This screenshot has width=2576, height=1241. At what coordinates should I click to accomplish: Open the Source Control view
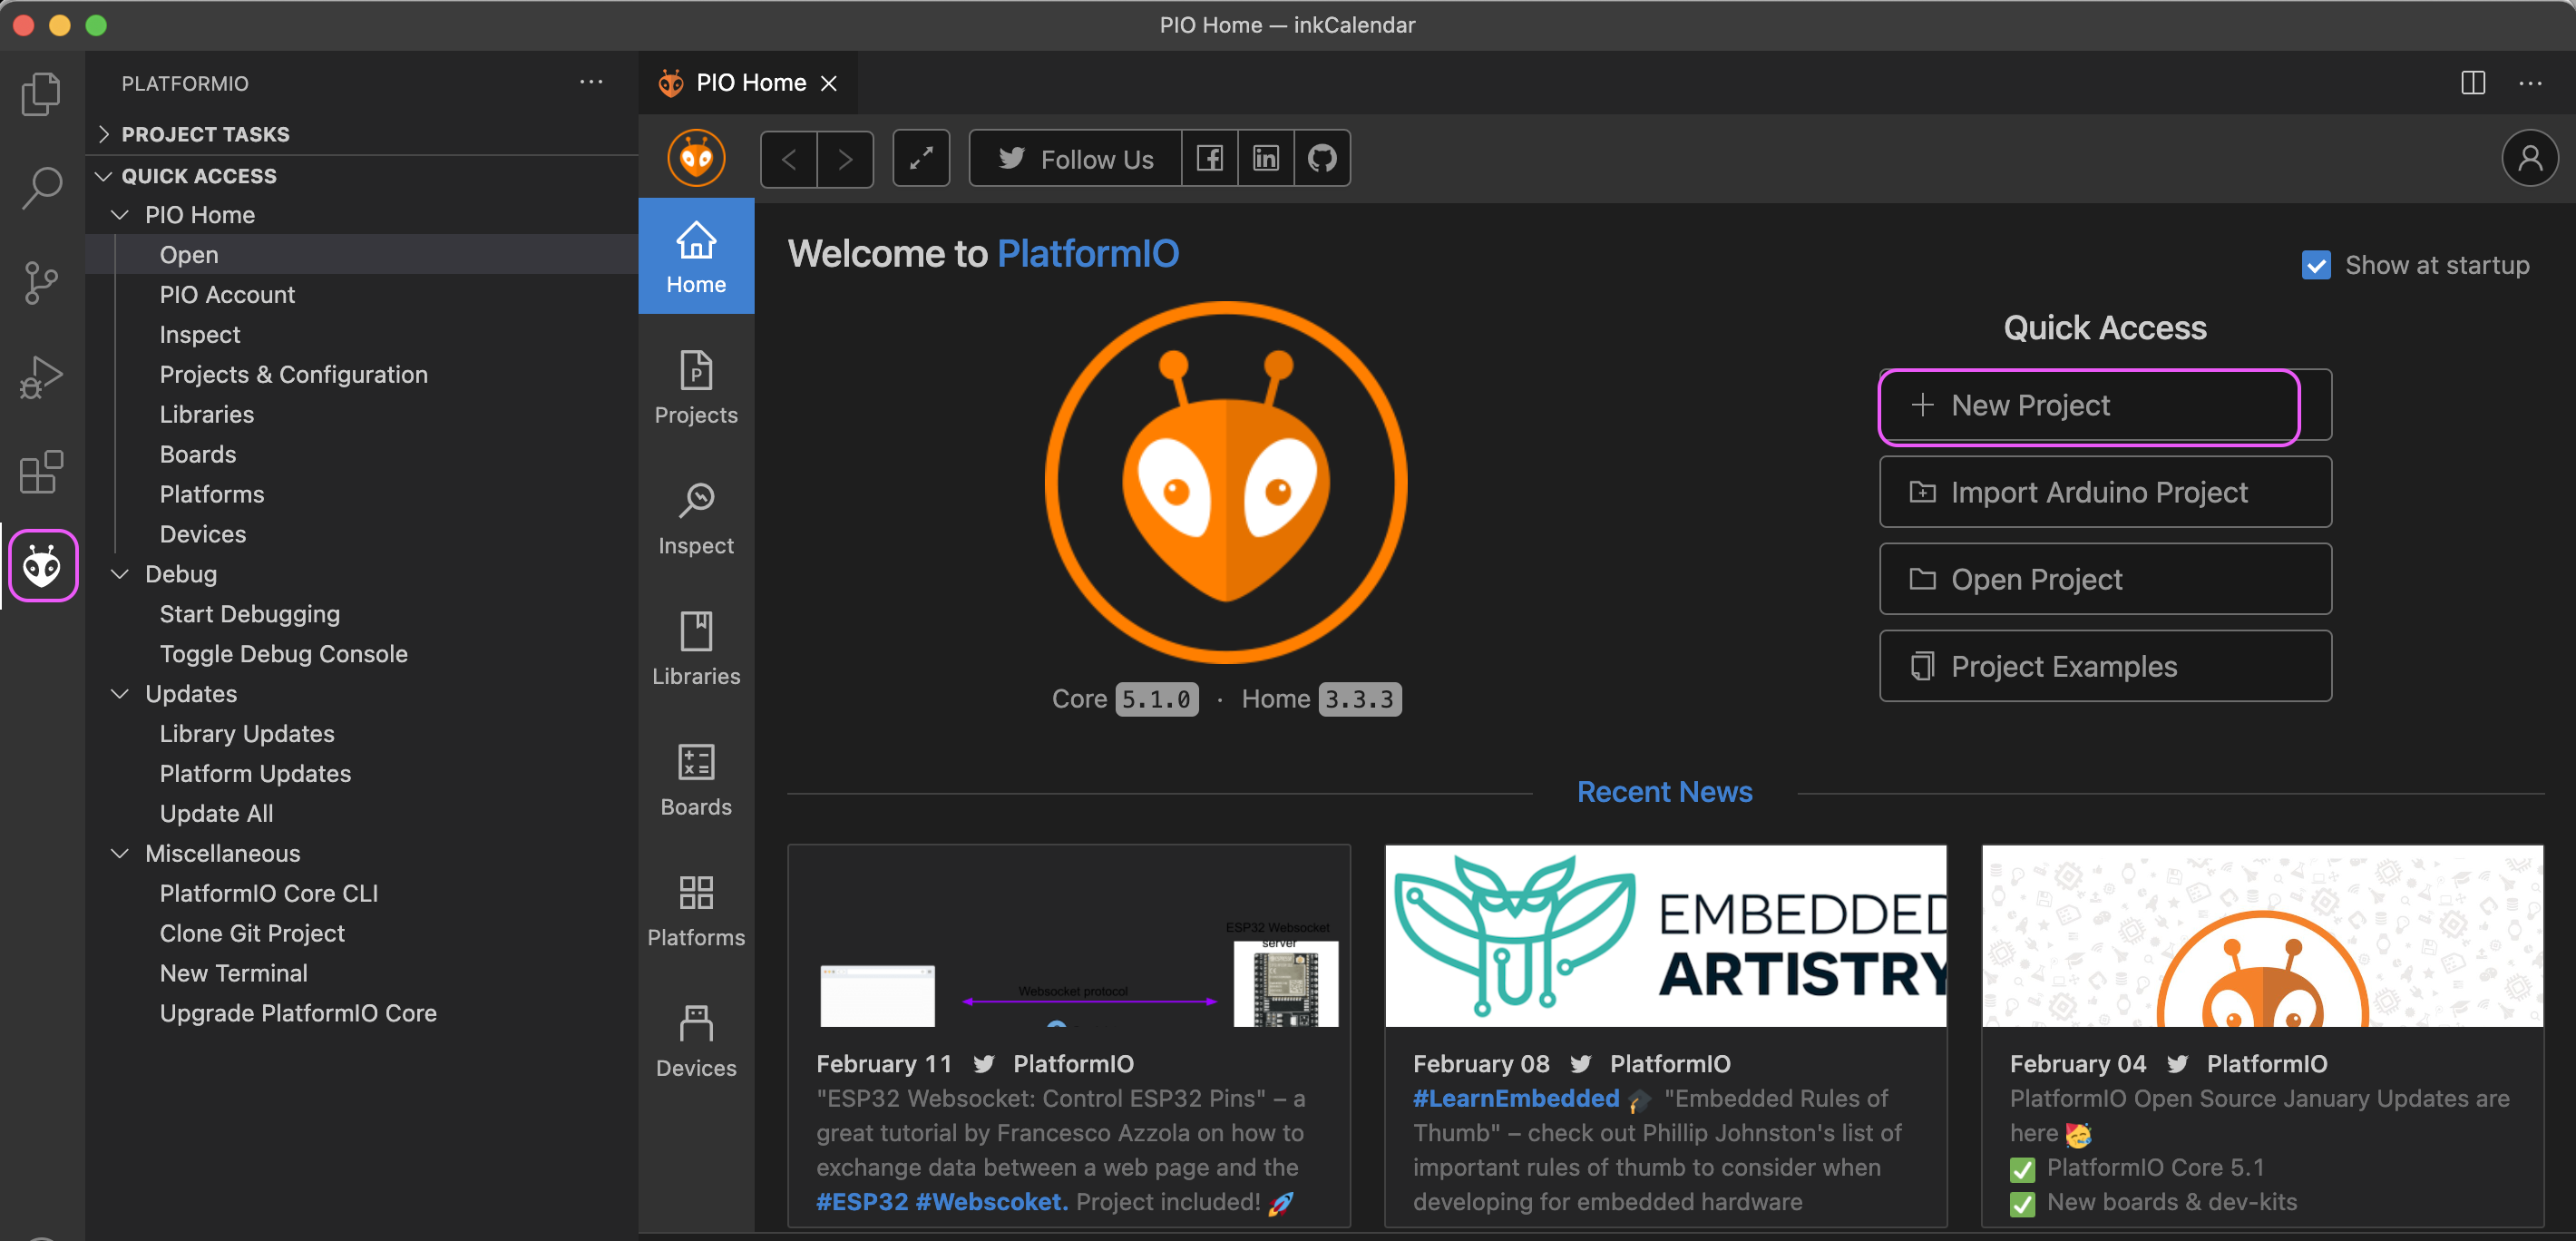coord(42,283)
